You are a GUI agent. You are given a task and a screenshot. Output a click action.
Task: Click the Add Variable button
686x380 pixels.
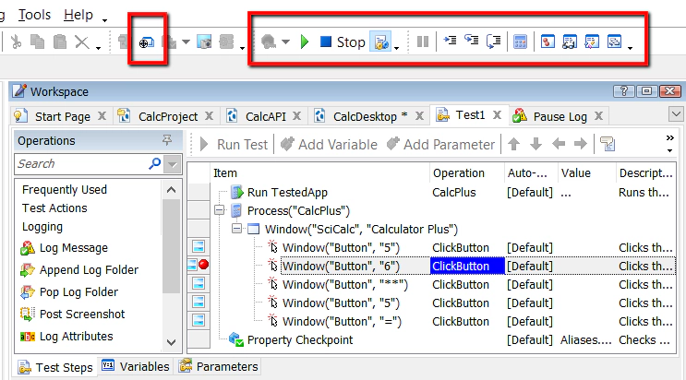click(329, 144)
